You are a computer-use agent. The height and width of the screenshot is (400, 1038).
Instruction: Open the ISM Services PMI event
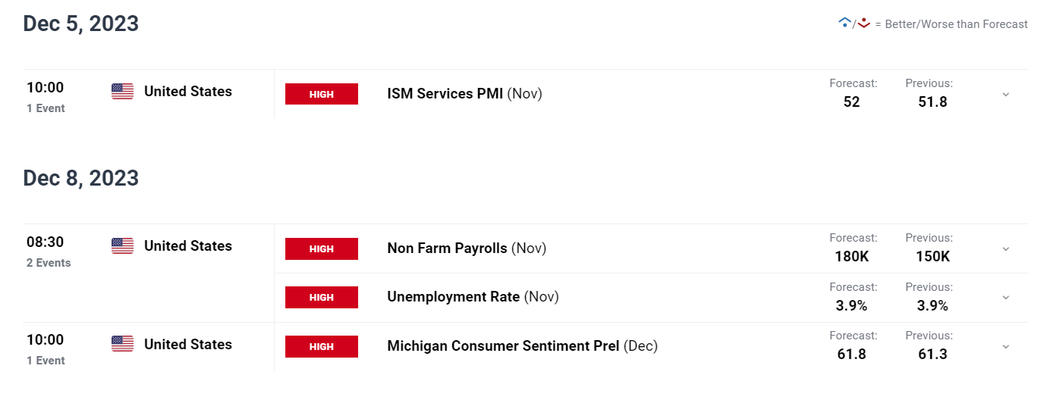click(464, 94)
